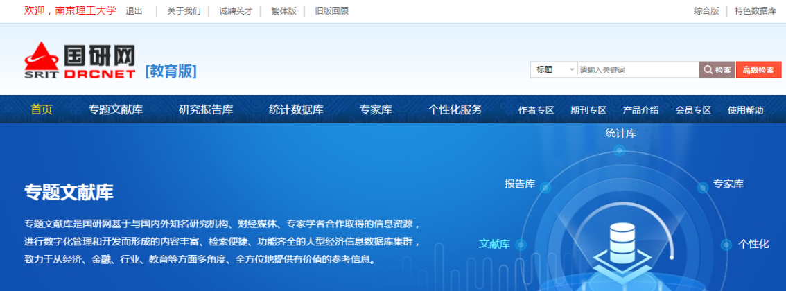Click the magnifier icon in search button
The width and height of the screenshot is (786, 291).
pos(708,69)
